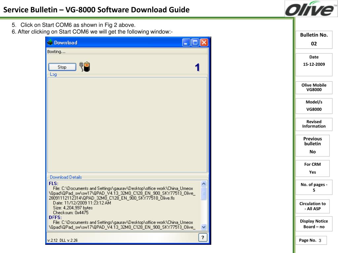Click the 'Revised Information' box
Screen dimensions: 338x253
pos(314,124)
